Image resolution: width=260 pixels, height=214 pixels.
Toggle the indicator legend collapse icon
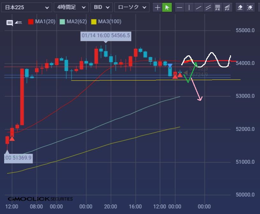[18, 22]
